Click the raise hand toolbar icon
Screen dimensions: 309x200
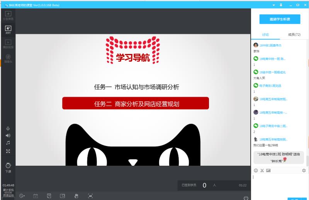76,196
